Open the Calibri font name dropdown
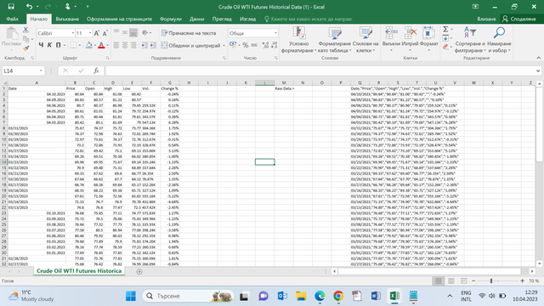The height and width of the screenshot is (306, 544). pyautogui.click(x=73, y=33)
